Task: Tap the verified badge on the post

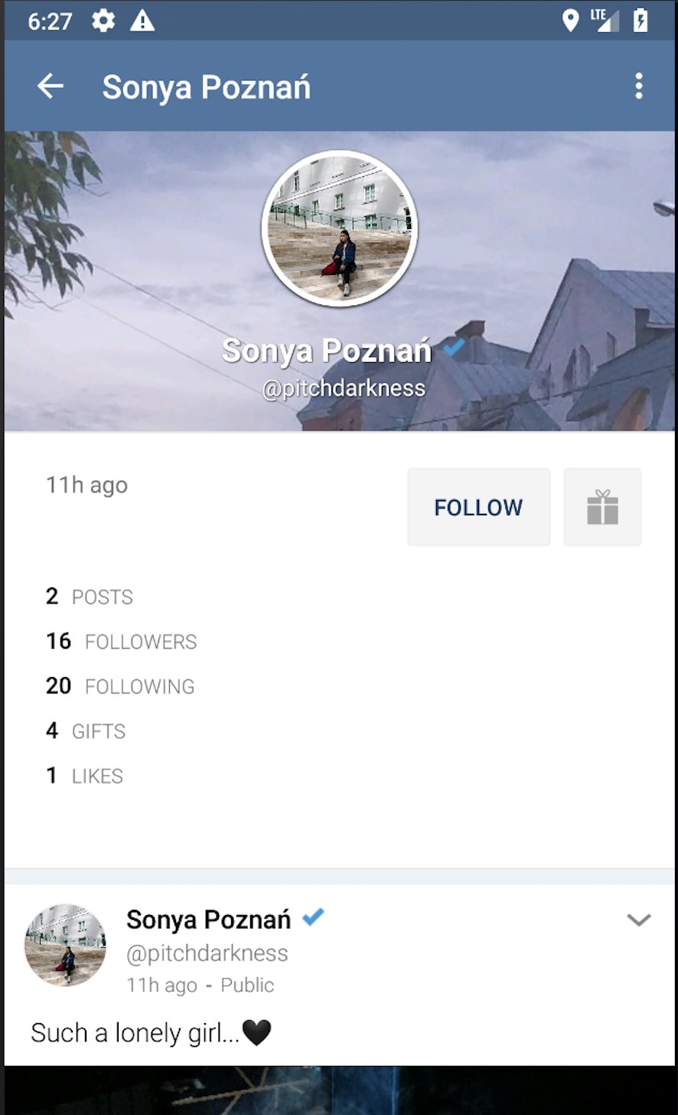Action: (313, 917)
